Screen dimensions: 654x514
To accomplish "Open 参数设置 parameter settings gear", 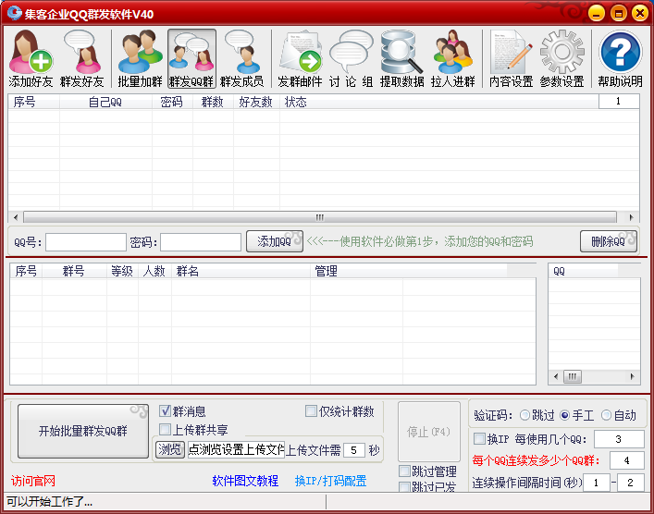I will click(x=561, y=58).
